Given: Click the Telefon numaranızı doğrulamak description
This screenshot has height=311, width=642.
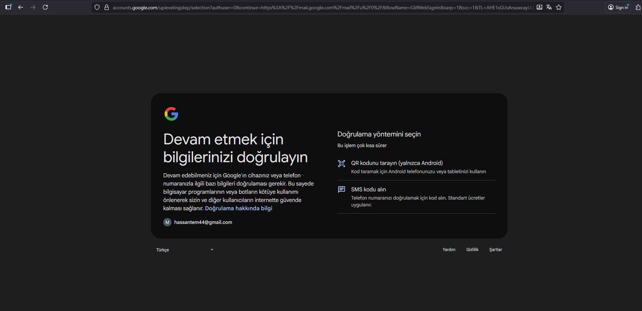Looking at the screenshot, I should click(x=418, y=201).
